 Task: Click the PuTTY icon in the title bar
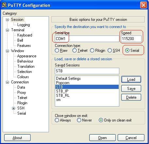4,5
